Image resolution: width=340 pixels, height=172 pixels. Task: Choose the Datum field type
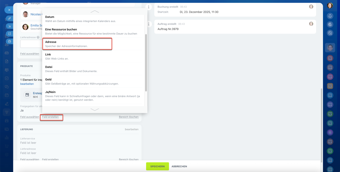[x=93, y=19]
